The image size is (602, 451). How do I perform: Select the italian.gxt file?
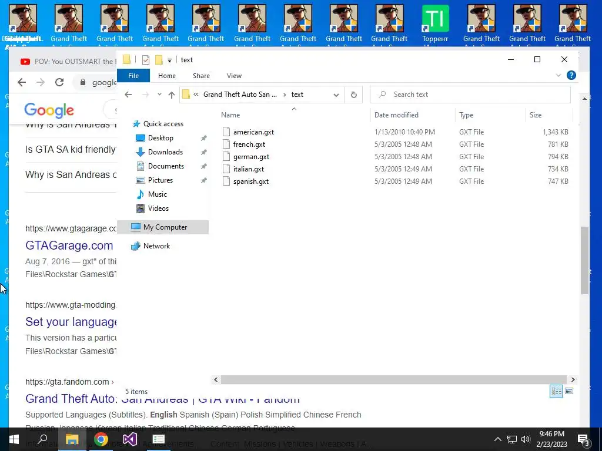pos(249,169)
